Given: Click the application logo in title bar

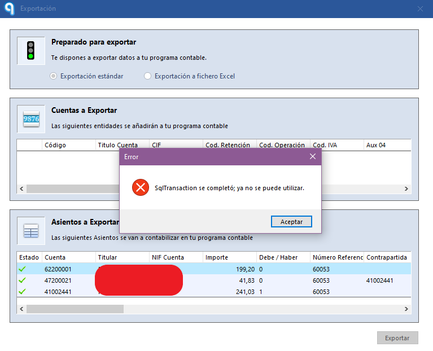Looking at the screenshot, I should 10,8.
